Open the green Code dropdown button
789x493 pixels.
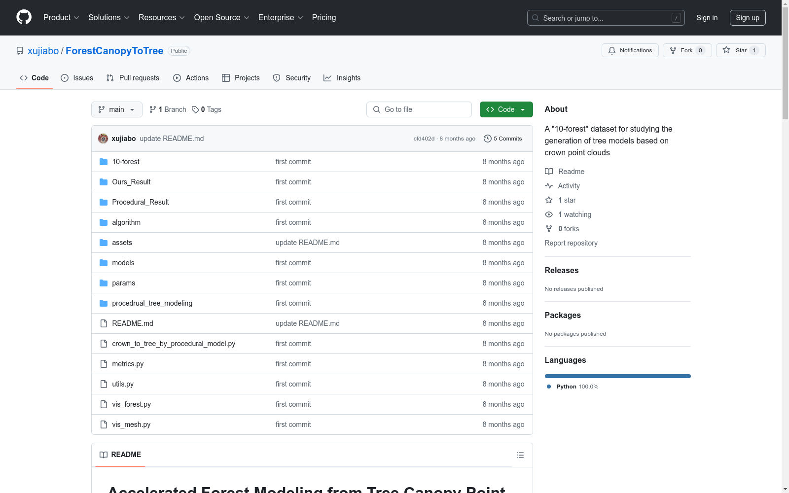(506, 109)
